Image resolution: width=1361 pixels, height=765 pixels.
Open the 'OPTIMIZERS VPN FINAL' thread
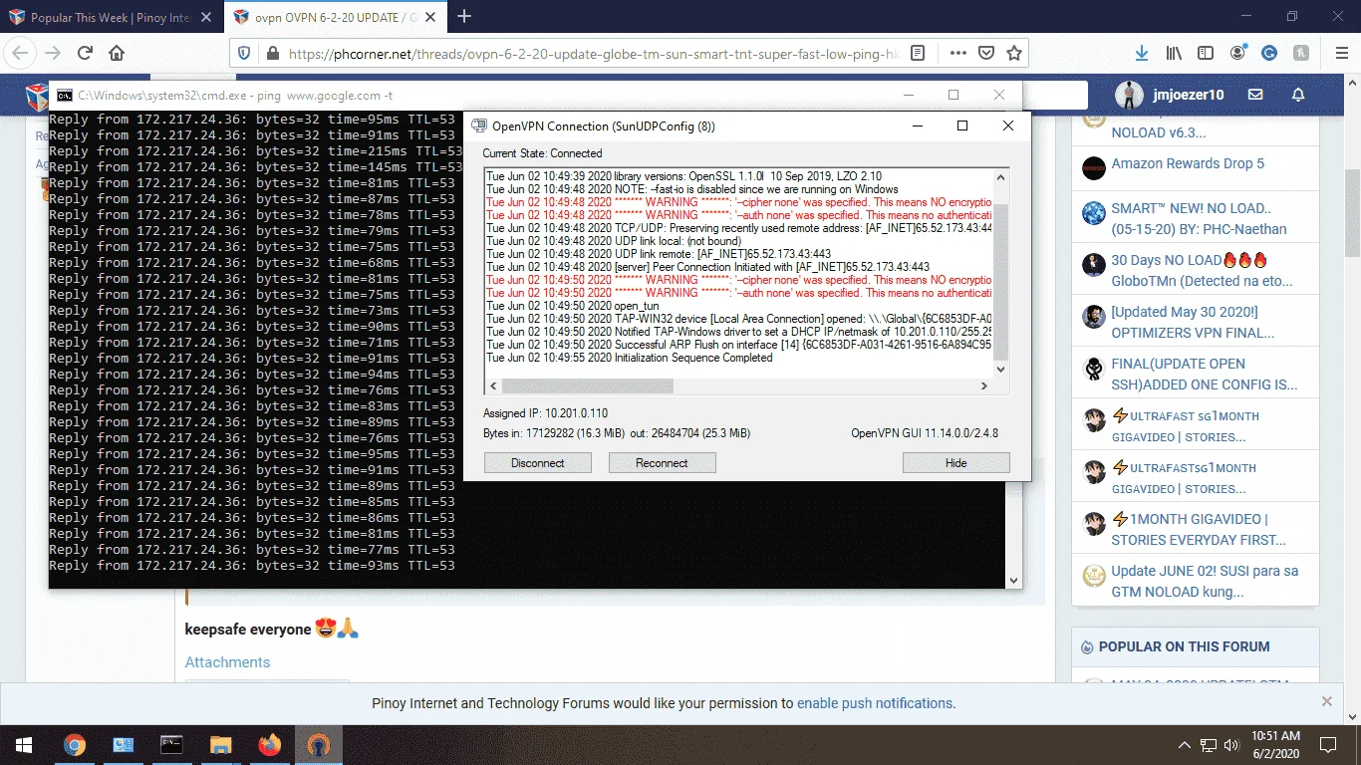point(1193,323)
